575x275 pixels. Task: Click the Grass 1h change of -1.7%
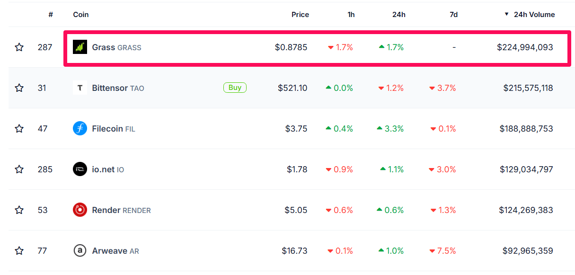click(x=344, y=47)
